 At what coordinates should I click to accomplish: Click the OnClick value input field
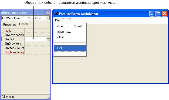pos(35,39)
